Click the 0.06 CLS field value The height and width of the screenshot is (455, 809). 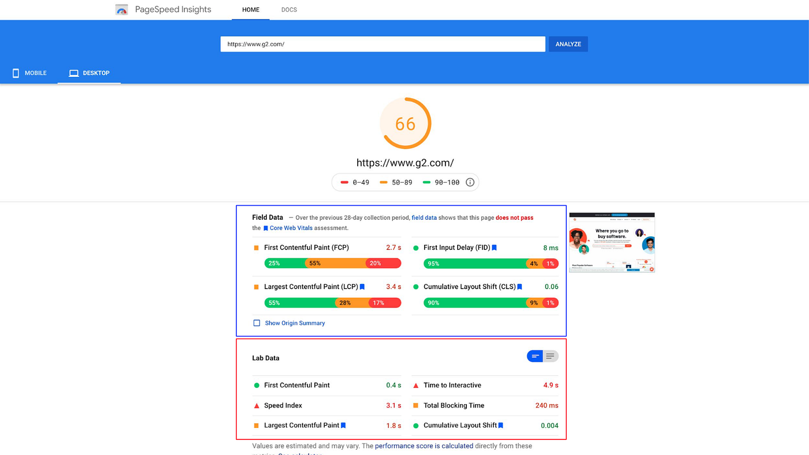coord(551,287)
